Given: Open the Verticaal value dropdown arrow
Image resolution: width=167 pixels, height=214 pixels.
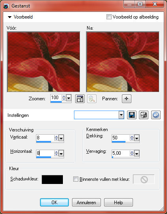Looking at the screenshot, I should click(61, 138).
